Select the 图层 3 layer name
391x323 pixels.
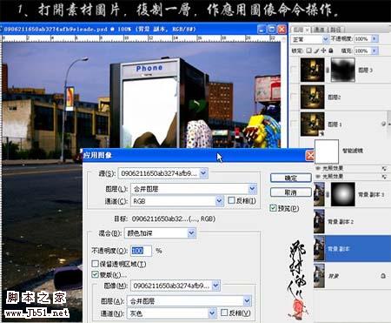pos(365,70)
